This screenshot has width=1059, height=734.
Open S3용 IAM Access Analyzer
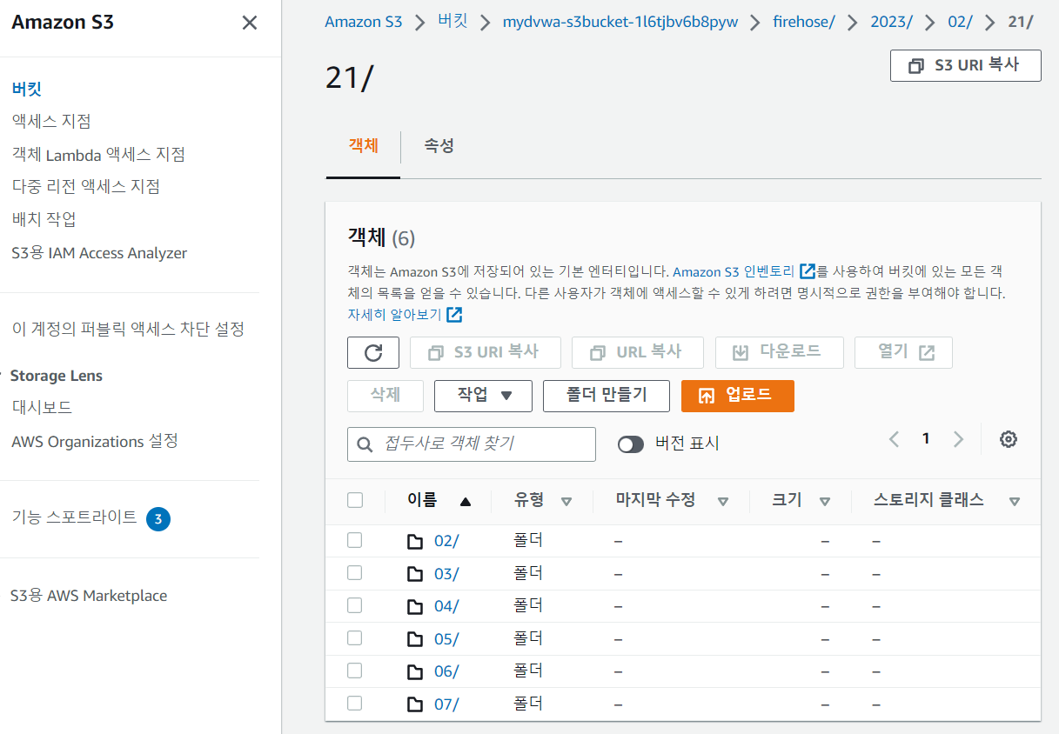tap(99, 253)
